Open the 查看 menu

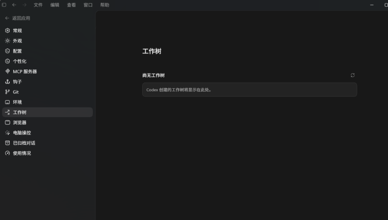coord(71,5)
